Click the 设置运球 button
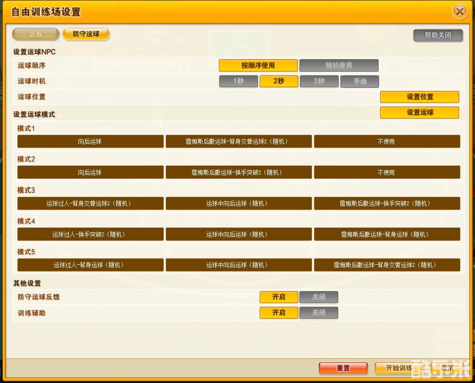 pos(419,112)
